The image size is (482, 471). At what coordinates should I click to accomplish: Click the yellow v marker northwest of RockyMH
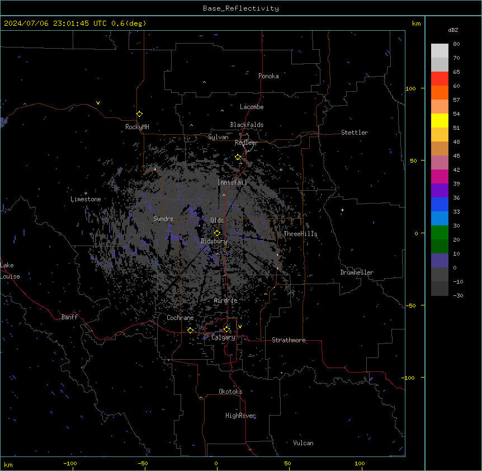click(98, 103)
